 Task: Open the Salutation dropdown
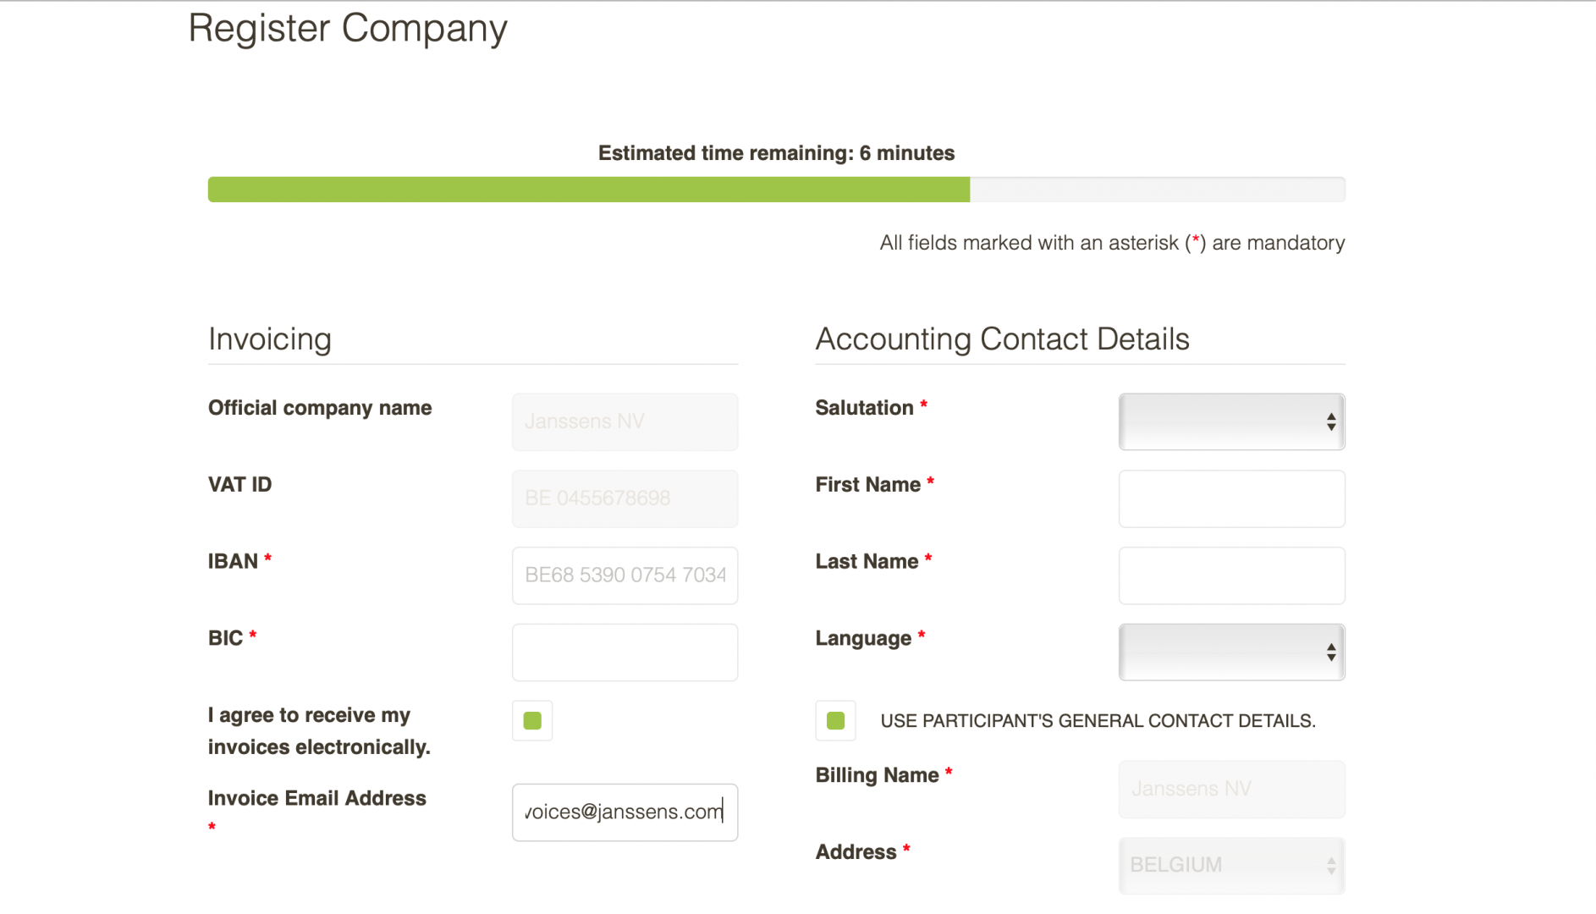(x=1230, y=421)
